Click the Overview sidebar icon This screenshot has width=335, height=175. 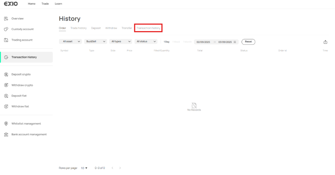(6, 19)
